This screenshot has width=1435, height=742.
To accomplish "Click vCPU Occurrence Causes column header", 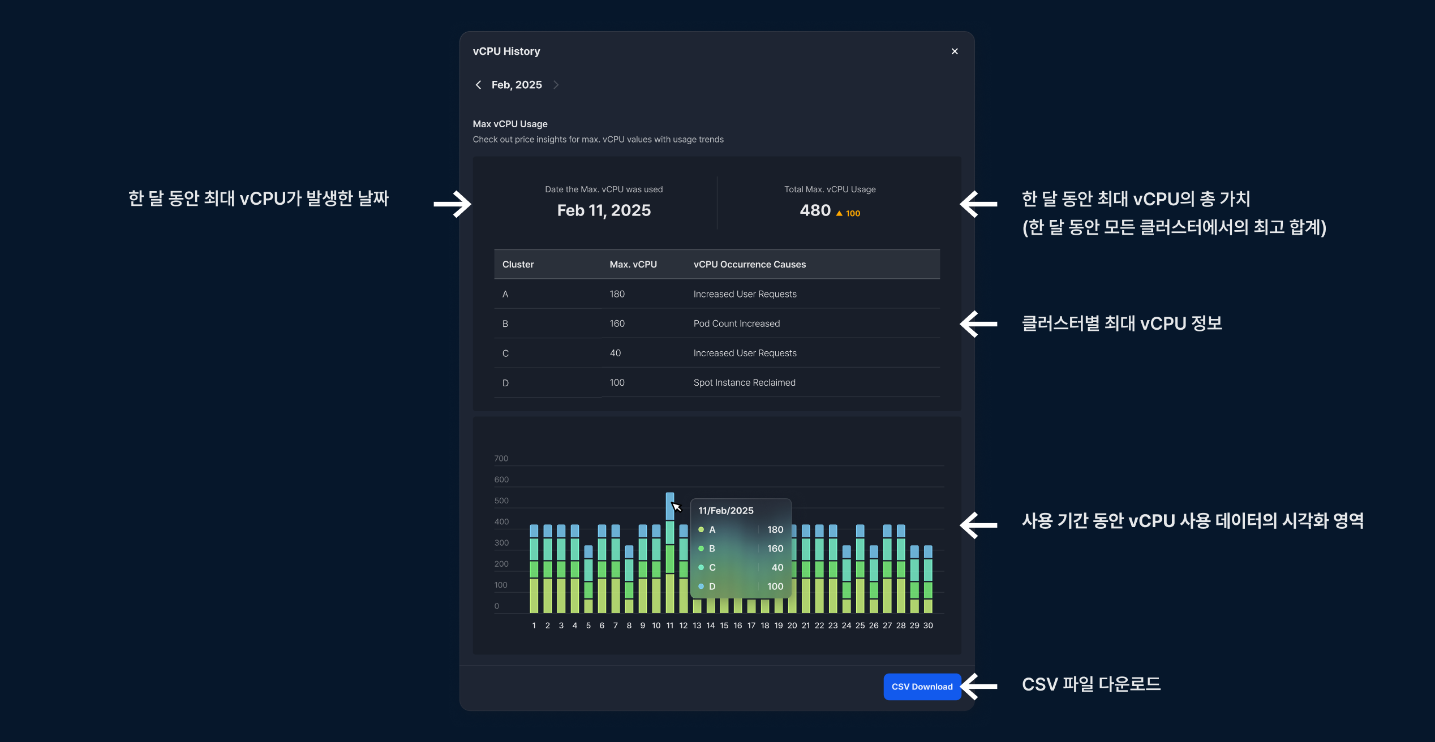I will tap(749, 265).
